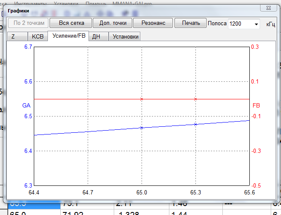Image resolution: width=281 pixels, height=215 pixels.
Task: Open the Полоса bandwidth dropdown arrow
Action: click(x=256, y=24)
